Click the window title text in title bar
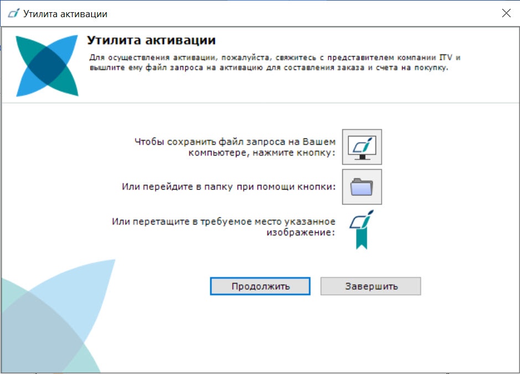The height and width of the screenshot is (374, 520). (x=65, y=13)
